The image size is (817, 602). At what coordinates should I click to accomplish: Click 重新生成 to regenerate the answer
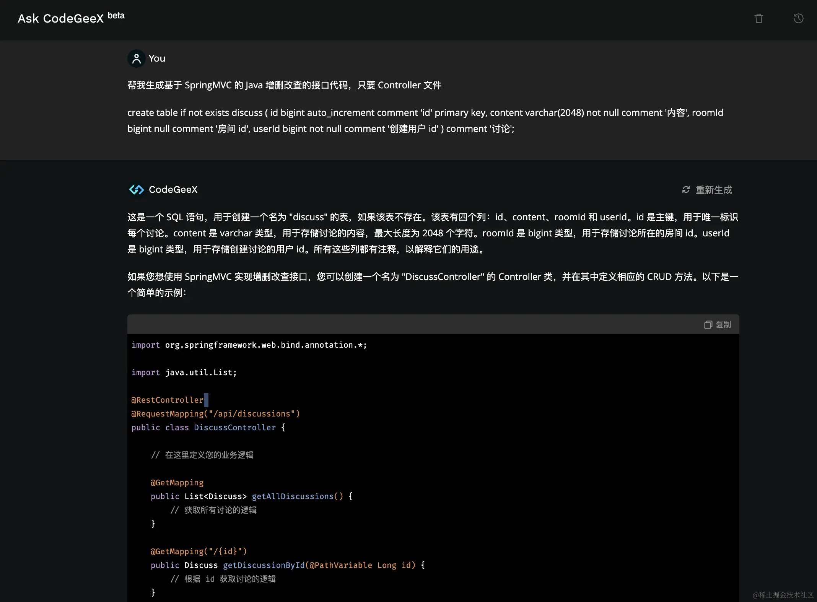[x=714, y=190]
